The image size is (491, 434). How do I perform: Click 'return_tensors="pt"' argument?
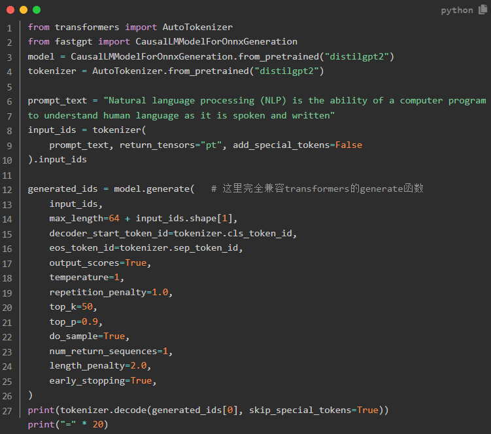click(x=171, y=145)
